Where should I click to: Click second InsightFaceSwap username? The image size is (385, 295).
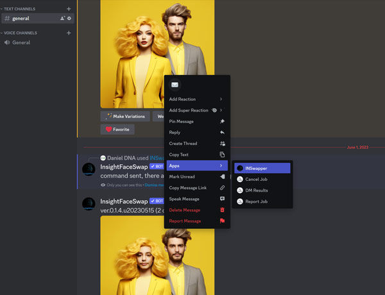[x=124, y=201]
